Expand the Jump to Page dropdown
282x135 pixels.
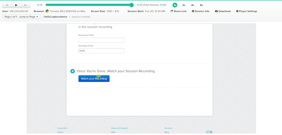point(22,17)
